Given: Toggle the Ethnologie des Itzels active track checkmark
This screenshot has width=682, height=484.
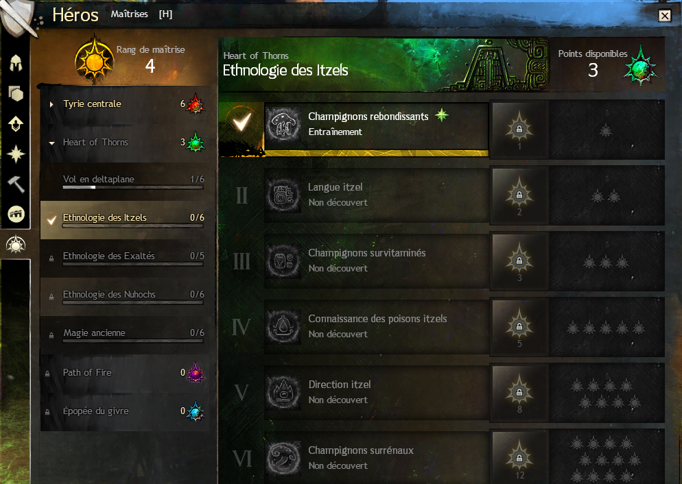Looking at the screenshot, I should (x=51, y=219).
